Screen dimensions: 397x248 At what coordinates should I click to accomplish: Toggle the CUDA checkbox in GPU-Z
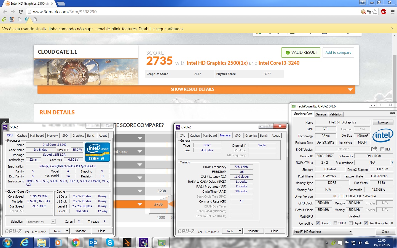336,223
